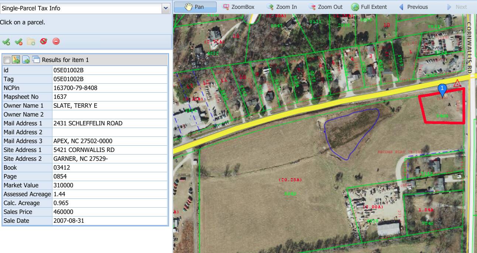The width and height of the screenshot is (477, 253).
Task: Zoom the map to Full Extent
Action: tap(369, 7)
